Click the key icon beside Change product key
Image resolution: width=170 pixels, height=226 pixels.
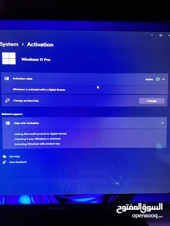coord(7,100)
